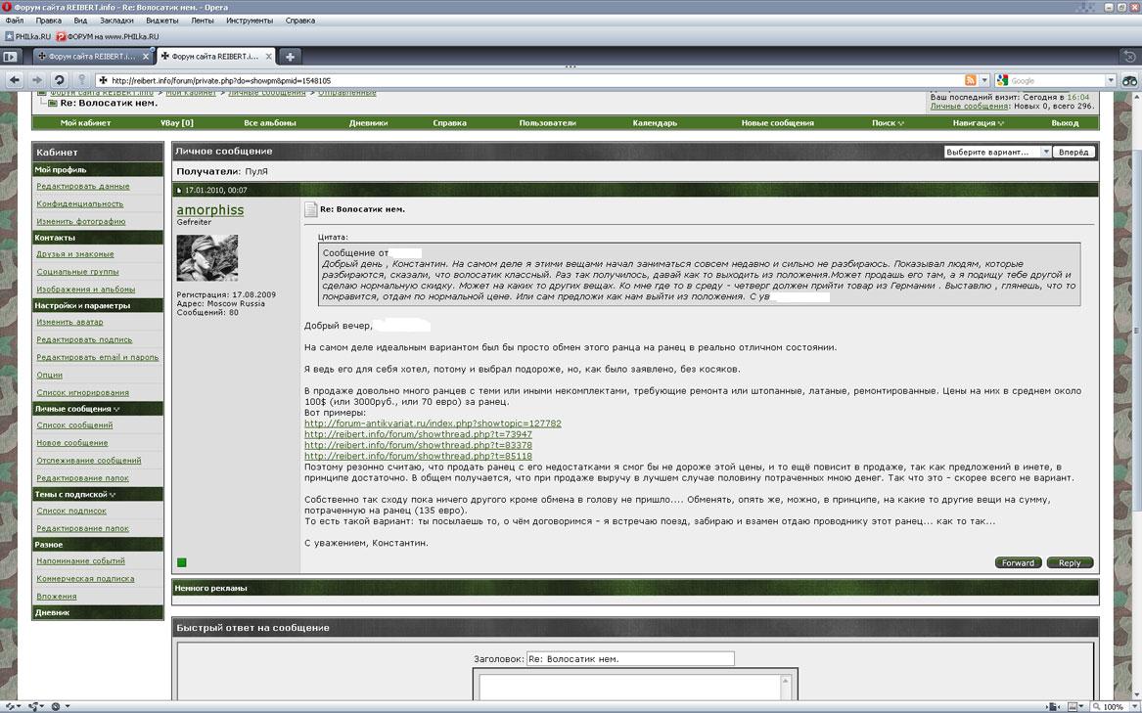Close the active REIBERT forum tab
Viewport: 1142px width, 713px height.
(x=265, y=57)
